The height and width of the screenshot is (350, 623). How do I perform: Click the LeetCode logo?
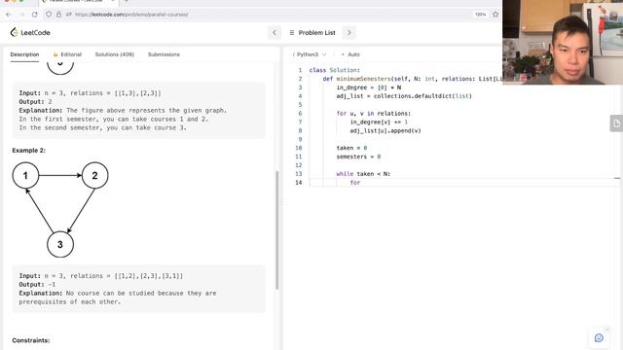(x=30, y=32)
